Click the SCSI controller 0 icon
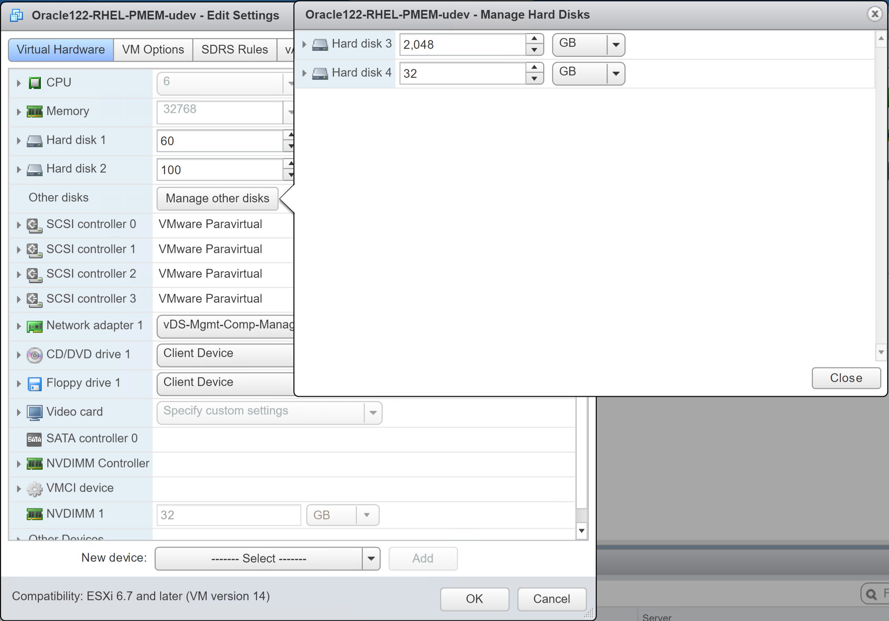The width and height of the screenshot is (889, 621). tap(34, 225)
